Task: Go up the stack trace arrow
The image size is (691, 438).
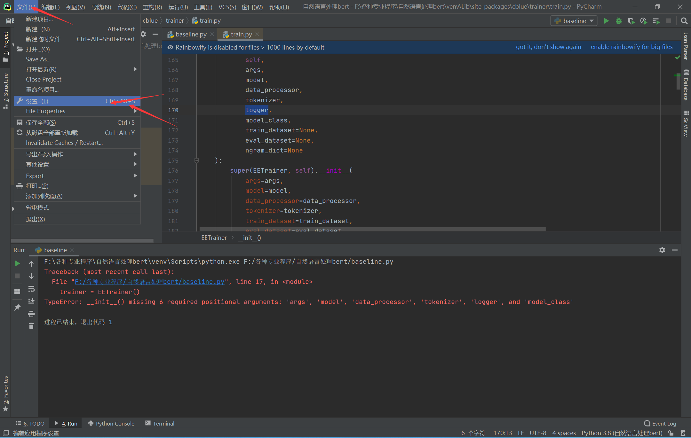Action: point(31,264)
